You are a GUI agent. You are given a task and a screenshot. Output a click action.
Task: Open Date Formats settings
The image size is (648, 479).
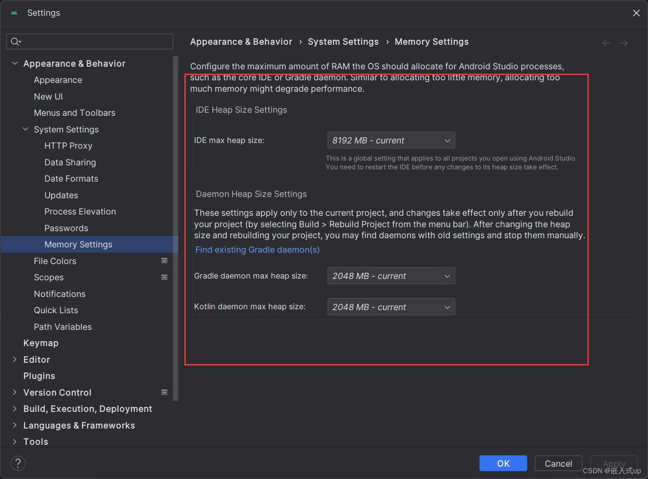[x=71, y=179]
